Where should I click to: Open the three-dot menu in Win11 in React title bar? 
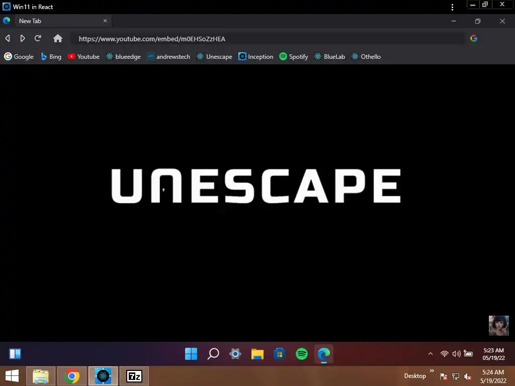(452, 7)
